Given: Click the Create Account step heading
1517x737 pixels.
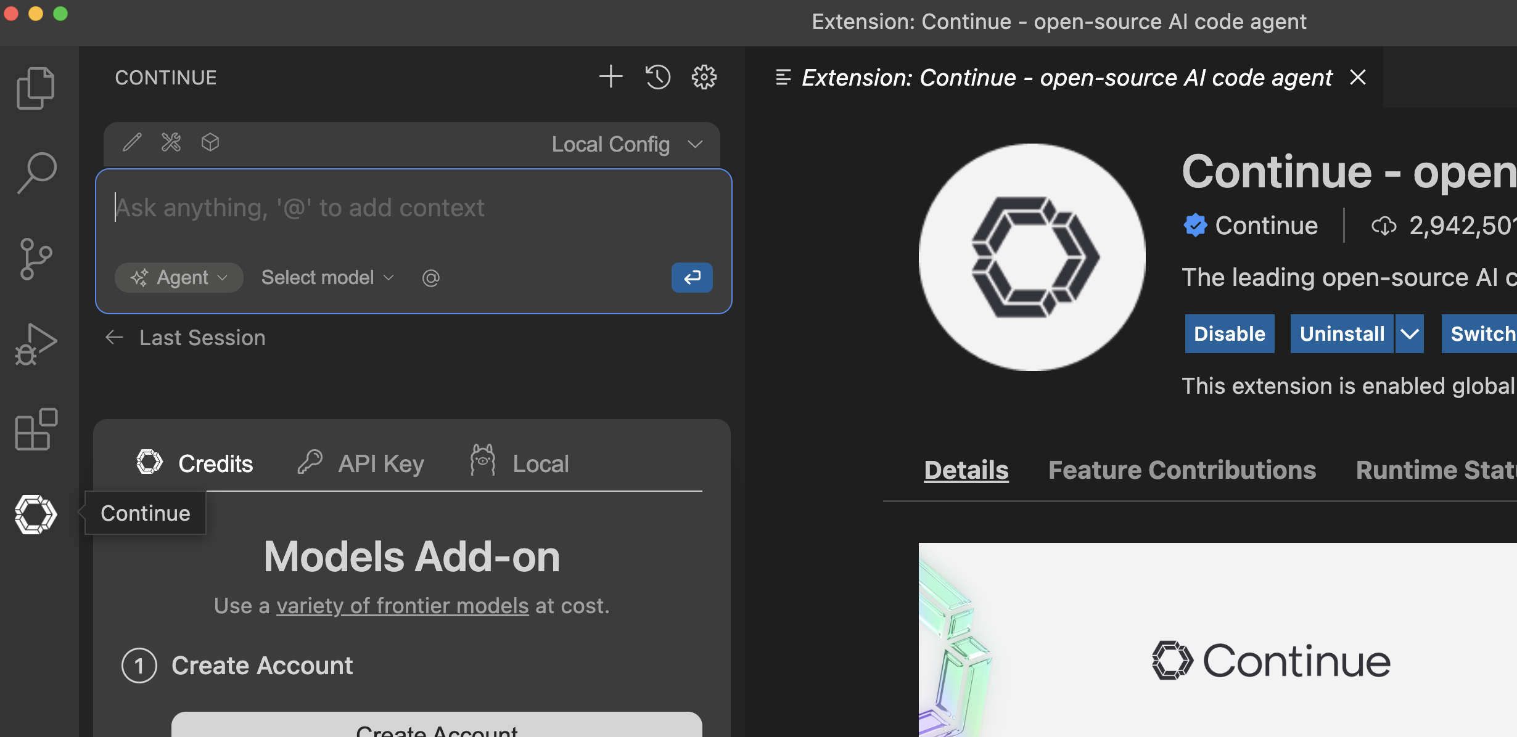Looking at the screenshot, I should (262, 665).
